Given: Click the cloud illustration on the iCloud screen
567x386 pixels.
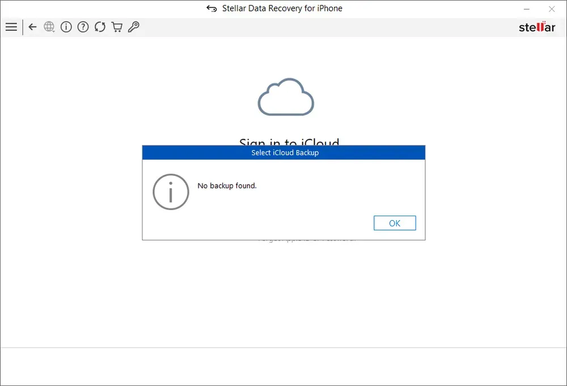Looking at the screenshot, I should click(286, 96).
